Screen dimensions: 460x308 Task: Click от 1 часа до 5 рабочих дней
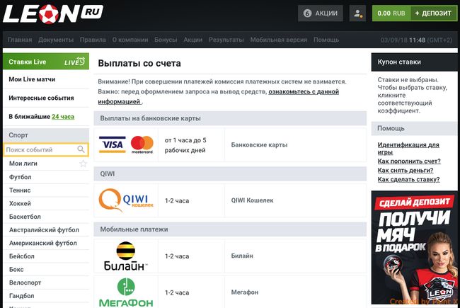tap(185, 145)
